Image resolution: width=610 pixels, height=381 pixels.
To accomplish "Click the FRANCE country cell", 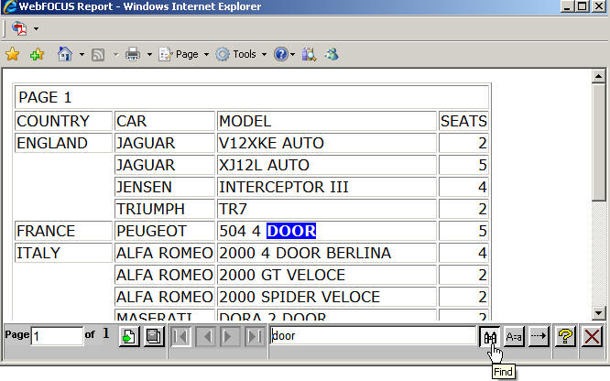I will 63,231.
